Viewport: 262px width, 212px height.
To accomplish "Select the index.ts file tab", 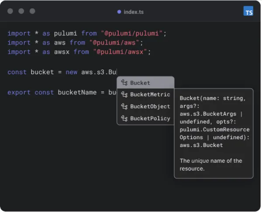I will click(x=134, y=12).
